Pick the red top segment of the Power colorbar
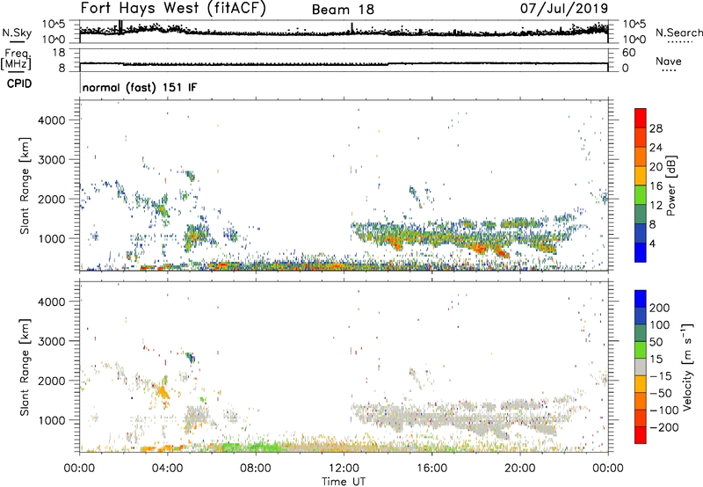703x487 pixels. coord(641,118)
